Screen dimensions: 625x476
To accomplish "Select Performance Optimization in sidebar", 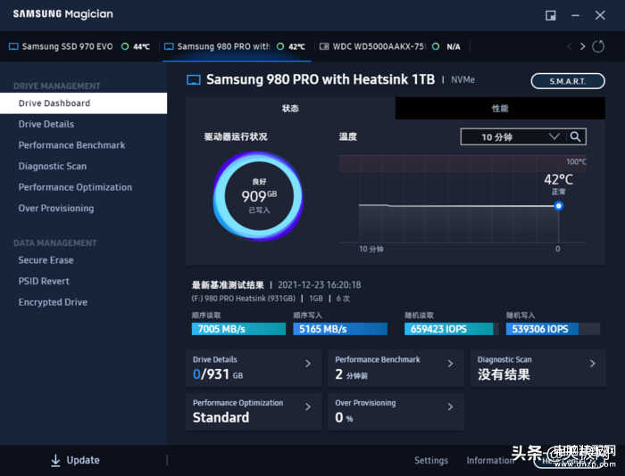I will point(75,187).
